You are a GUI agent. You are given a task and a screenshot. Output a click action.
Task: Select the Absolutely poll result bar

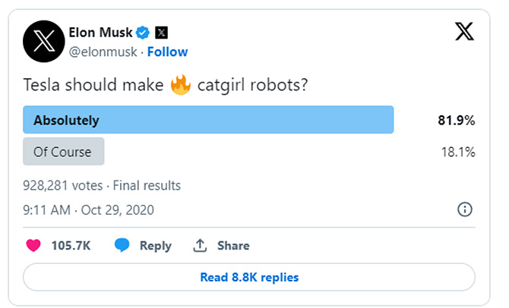(208, 120)
